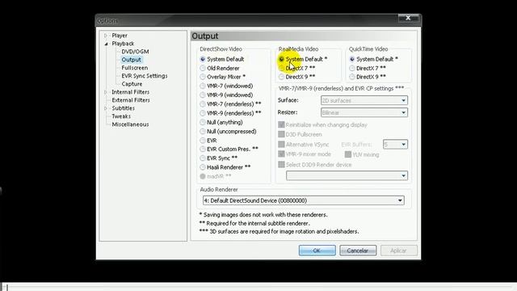The height and width of the screenshot is (291, 517).
Task: Expand the Subtitles tree node arrow
Action: [106, 108]
